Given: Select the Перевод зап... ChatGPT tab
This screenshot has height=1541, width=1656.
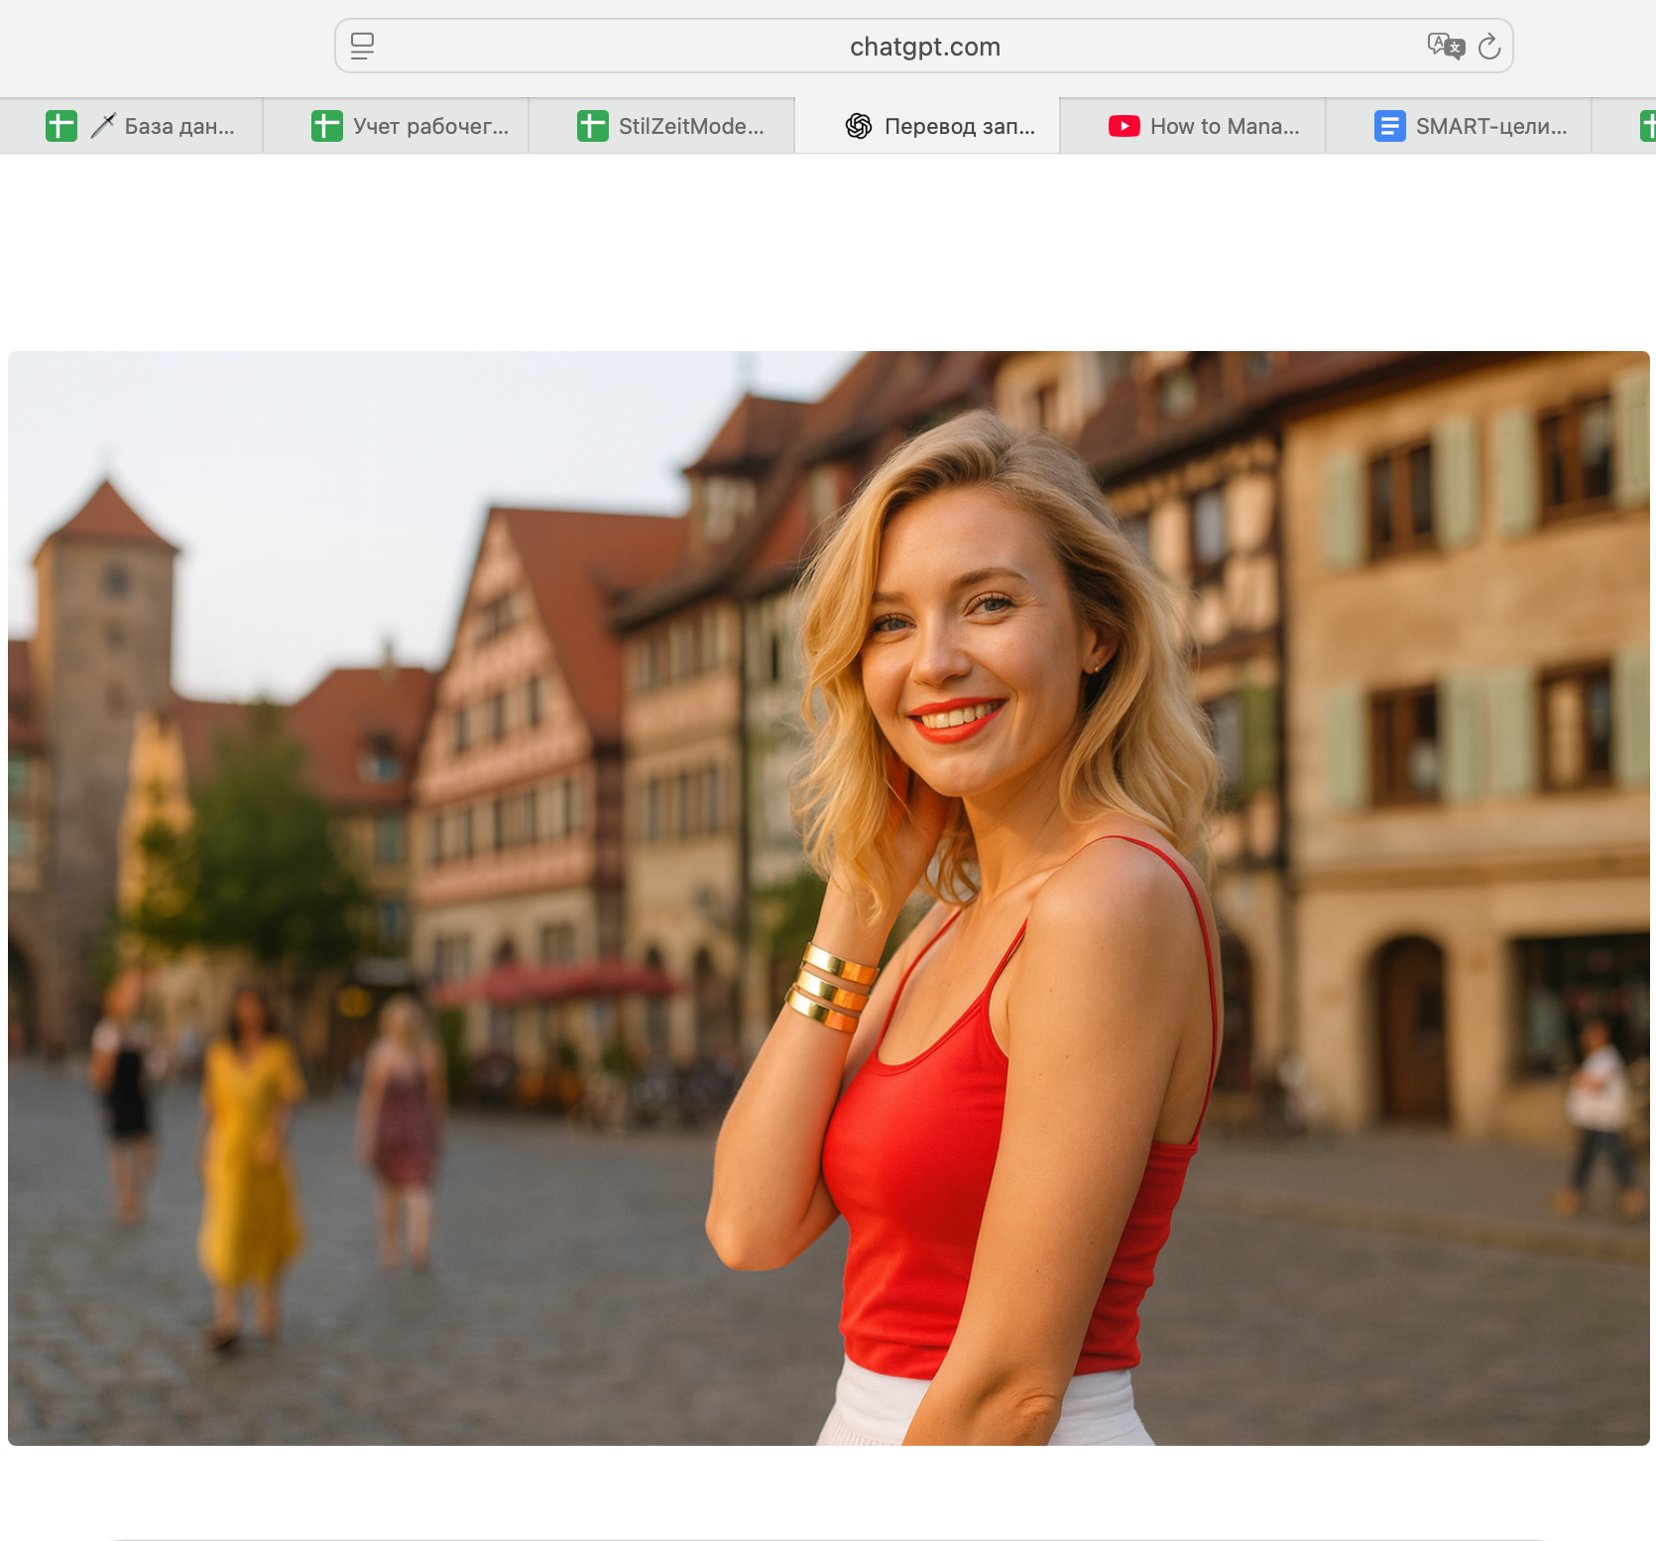Looking at the screenshot, I should pos(927,126).
